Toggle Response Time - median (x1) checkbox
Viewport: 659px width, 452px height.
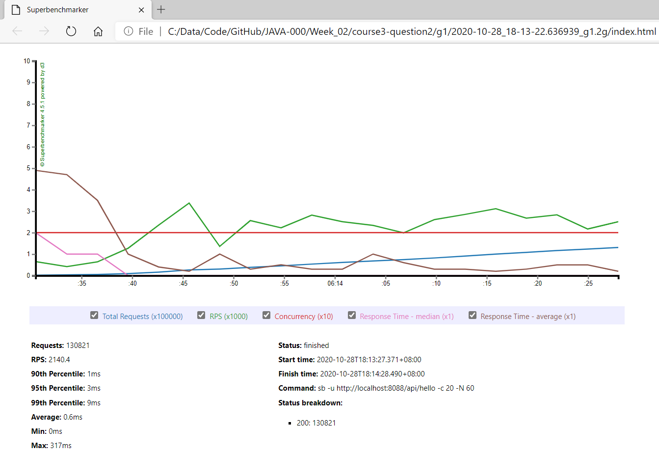[x=352, y=315]
